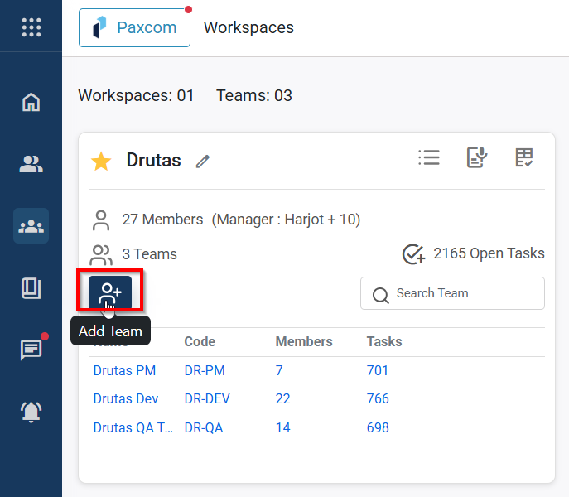Select the Workspaces teams sidebar icon
Viewport: 569px width, 497px height.
coord(31,225)
